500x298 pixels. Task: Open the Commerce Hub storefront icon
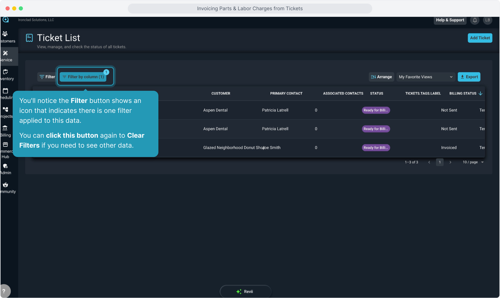tap(5, 145)
